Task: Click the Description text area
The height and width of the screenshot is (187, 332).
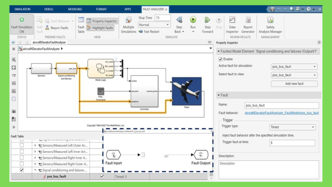Action: 269,169
